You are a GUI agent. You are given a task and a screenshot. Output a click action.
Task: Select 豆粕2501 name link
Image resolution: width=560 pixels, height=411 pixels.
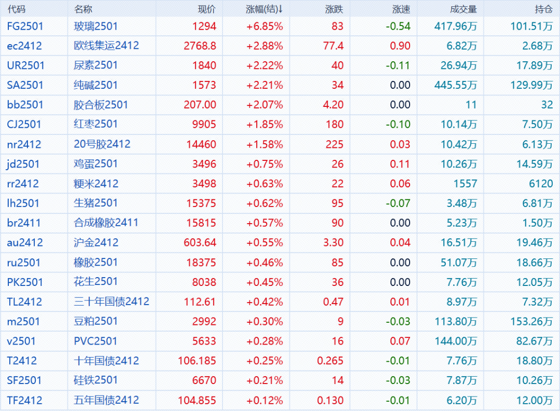(x=96, y=322)
